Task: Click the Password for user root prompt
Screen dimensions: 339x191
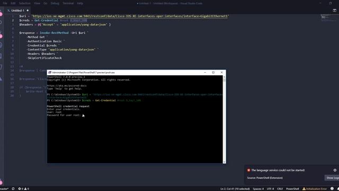Action: tap(64, 115)
